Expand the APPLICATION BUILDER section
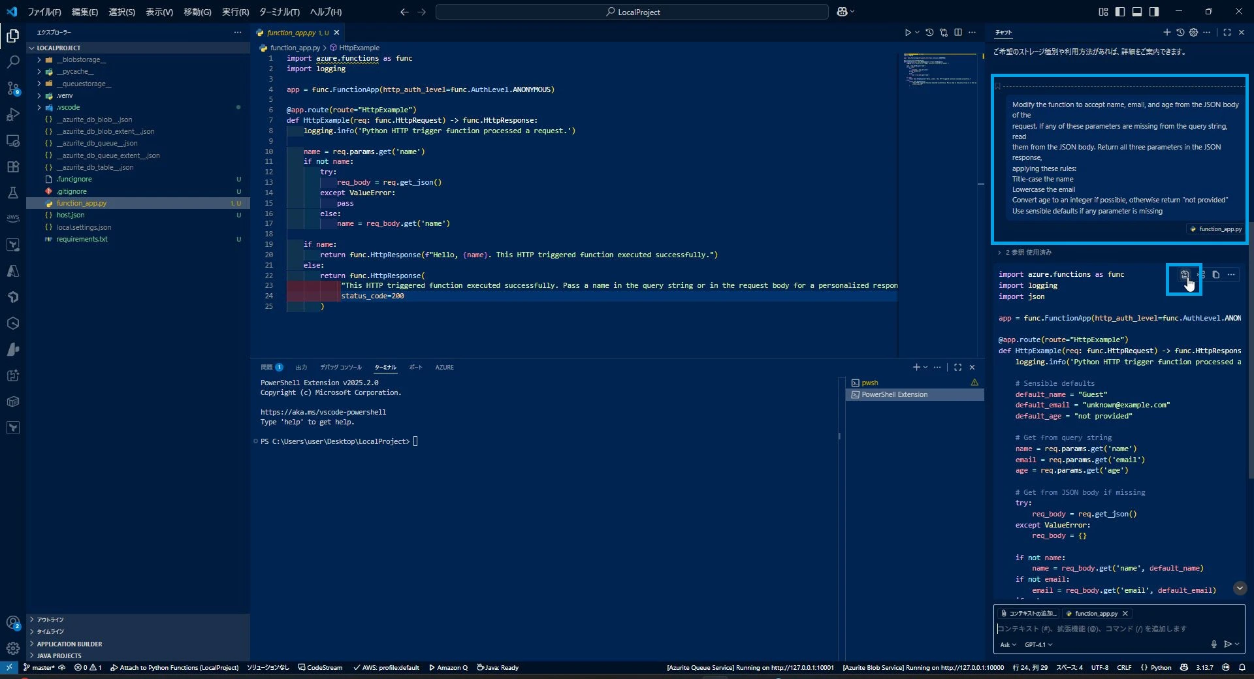This screenshot has width=1254, height=679. [138, 644]
